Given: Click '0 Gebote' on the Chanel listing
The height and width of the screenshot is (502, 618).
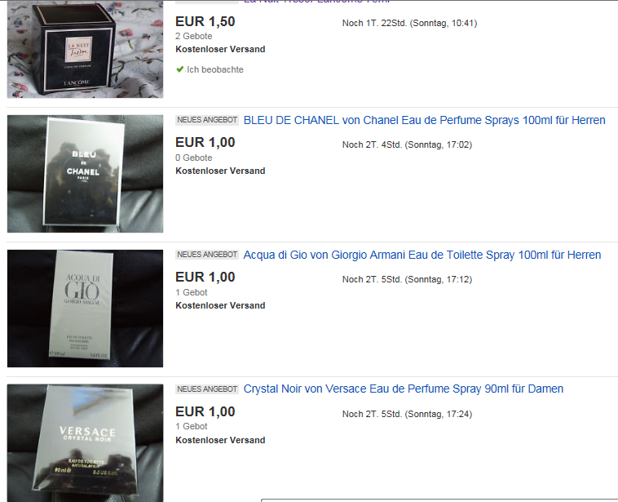Looking at the screenshot, I should pos(194,158).
